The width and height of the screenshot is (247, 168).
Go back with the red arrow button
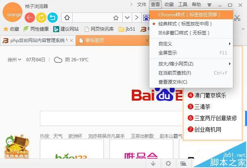pos(30,17)
